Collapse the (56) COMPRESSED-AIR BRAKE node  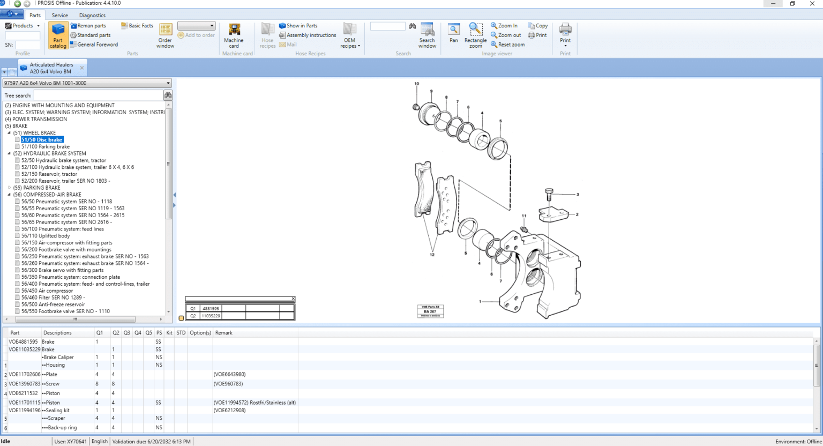click(9, 195)
